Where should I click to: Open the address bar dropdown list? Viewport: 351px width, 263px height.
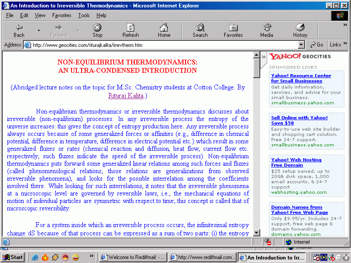[301, 45]
